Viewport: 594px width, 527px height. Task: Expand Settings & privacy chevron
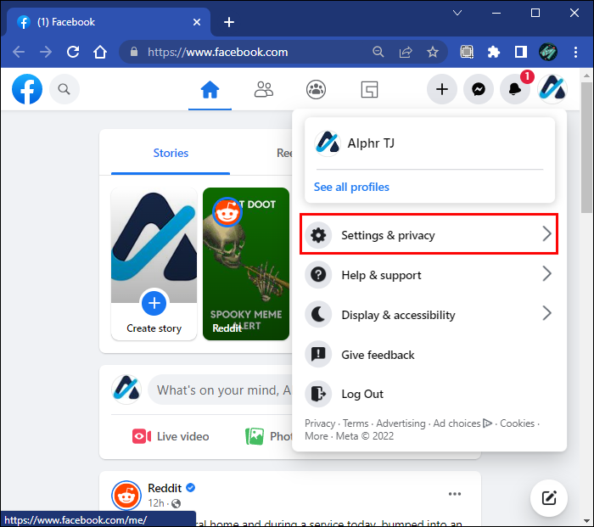coord(546,233)
